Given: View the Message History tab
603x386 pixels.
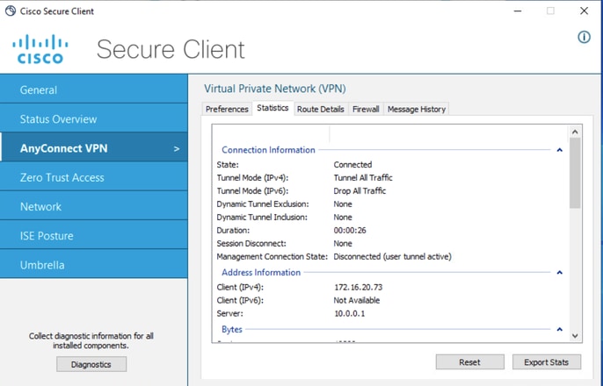Looking at the screenshot, I should [x=417, y=109].
